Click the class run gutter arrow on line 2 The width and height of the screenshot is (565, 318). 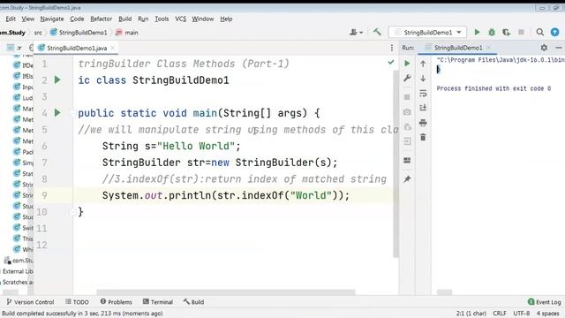(57, 79)
